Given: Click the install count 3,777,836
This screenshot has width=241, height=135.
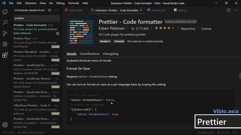Looking at the screenshot, I should pyautogui.click(x=140, y=29).
